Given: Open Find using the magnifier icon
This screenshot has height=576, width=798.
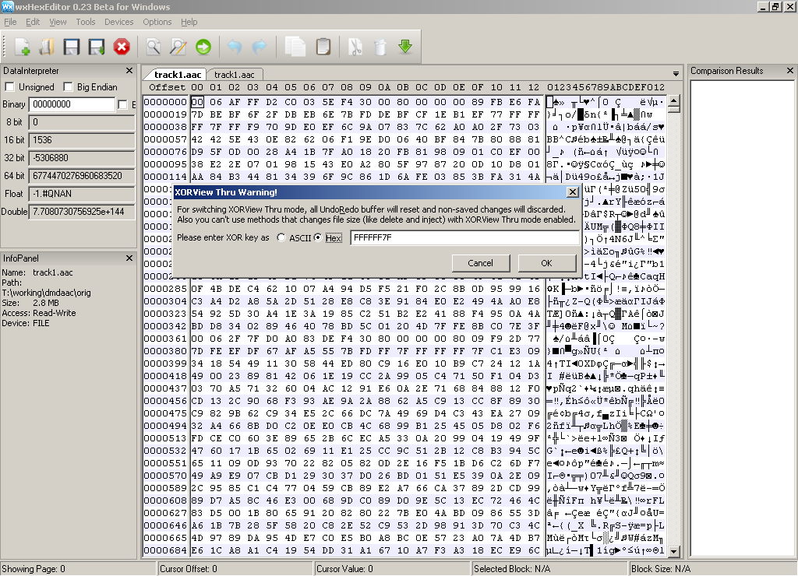Looking at the screenshot, I should click(154, 47).
